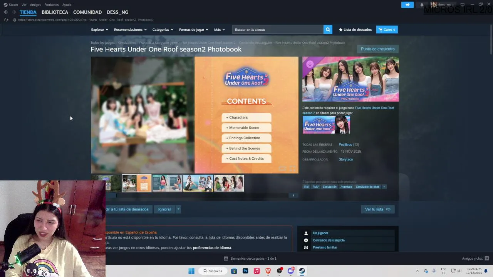Click the Ver tu lista button
This screenshot has width=493, height=277.
coord(377,209)
